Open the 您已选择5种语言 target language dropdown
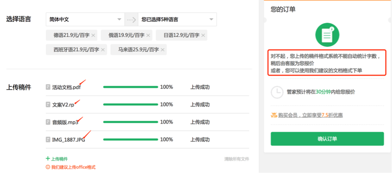The image size is (392, 173). [177, 19]
